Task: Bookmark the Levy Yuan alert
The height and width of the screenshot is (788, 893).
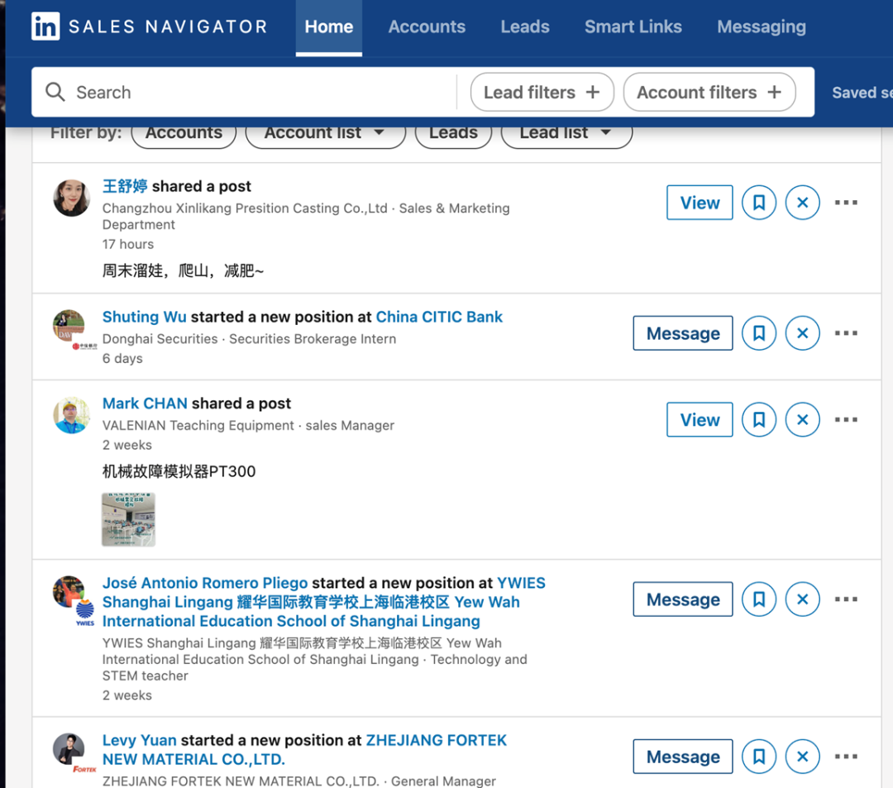Action: pos(758,756)
